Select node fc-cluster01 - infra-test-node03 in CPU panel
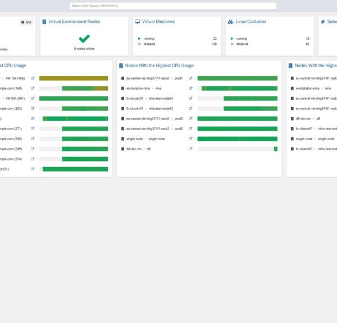Screen dimensions: 337x323 [x=149, y=109]
